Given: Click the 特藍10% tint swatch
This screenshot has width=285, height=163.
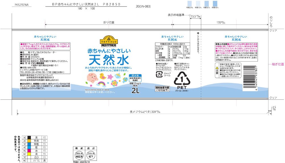Looking at the screenshot, I should [x=198, y=4].
